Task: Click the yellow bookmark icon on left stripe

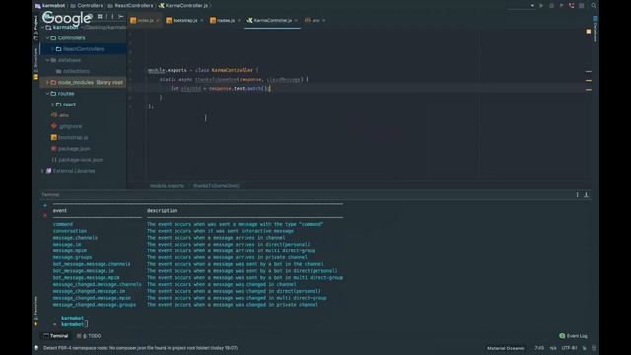Action: coord(35,77)
